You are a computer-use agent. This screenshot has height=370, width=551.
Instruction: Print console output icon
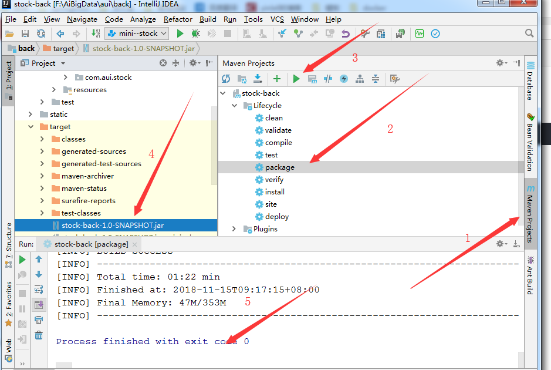tap(39, 320)
